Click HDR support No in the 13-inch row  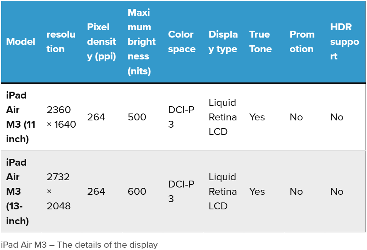337,192
